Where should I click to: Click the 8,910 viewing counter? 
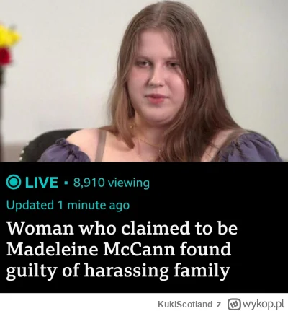[112, 183]
